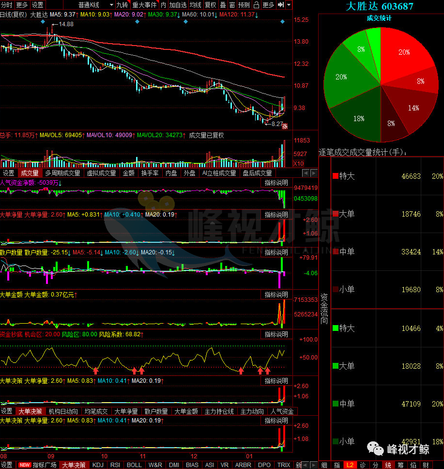This screenshot has height=469, width=444.
Task: Switch to the 分时 intraday view
Action: pyautogui.click(x=7, y=5)
